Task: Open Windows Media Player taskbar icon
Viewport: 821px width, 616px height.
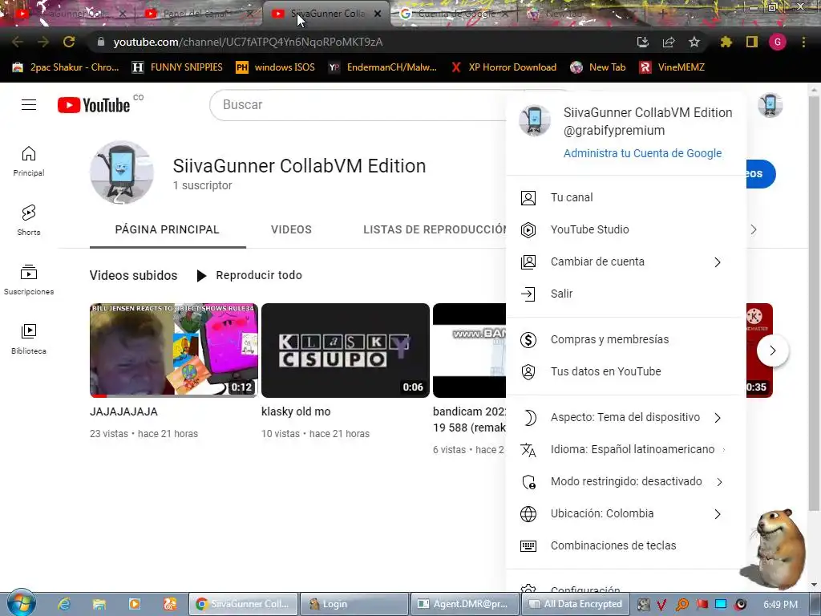Action: click(x=135, y=604)
